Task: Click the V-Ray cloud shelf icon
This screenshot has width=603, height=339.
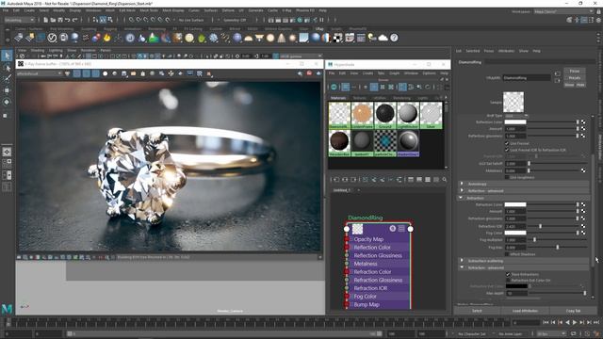Action: [x=383, y=38]
